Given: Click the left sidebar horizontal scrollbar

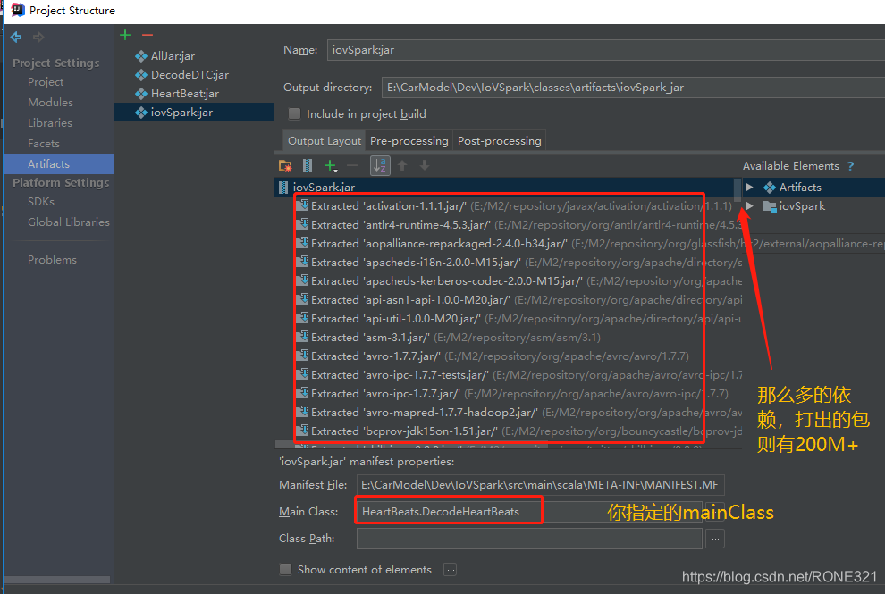Looking at the screenshot, I should click(57, 580).
